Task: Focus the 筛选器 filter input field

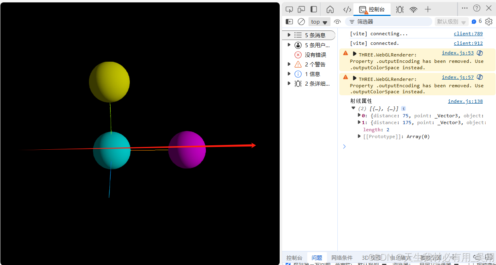Action: coord(389,22)
